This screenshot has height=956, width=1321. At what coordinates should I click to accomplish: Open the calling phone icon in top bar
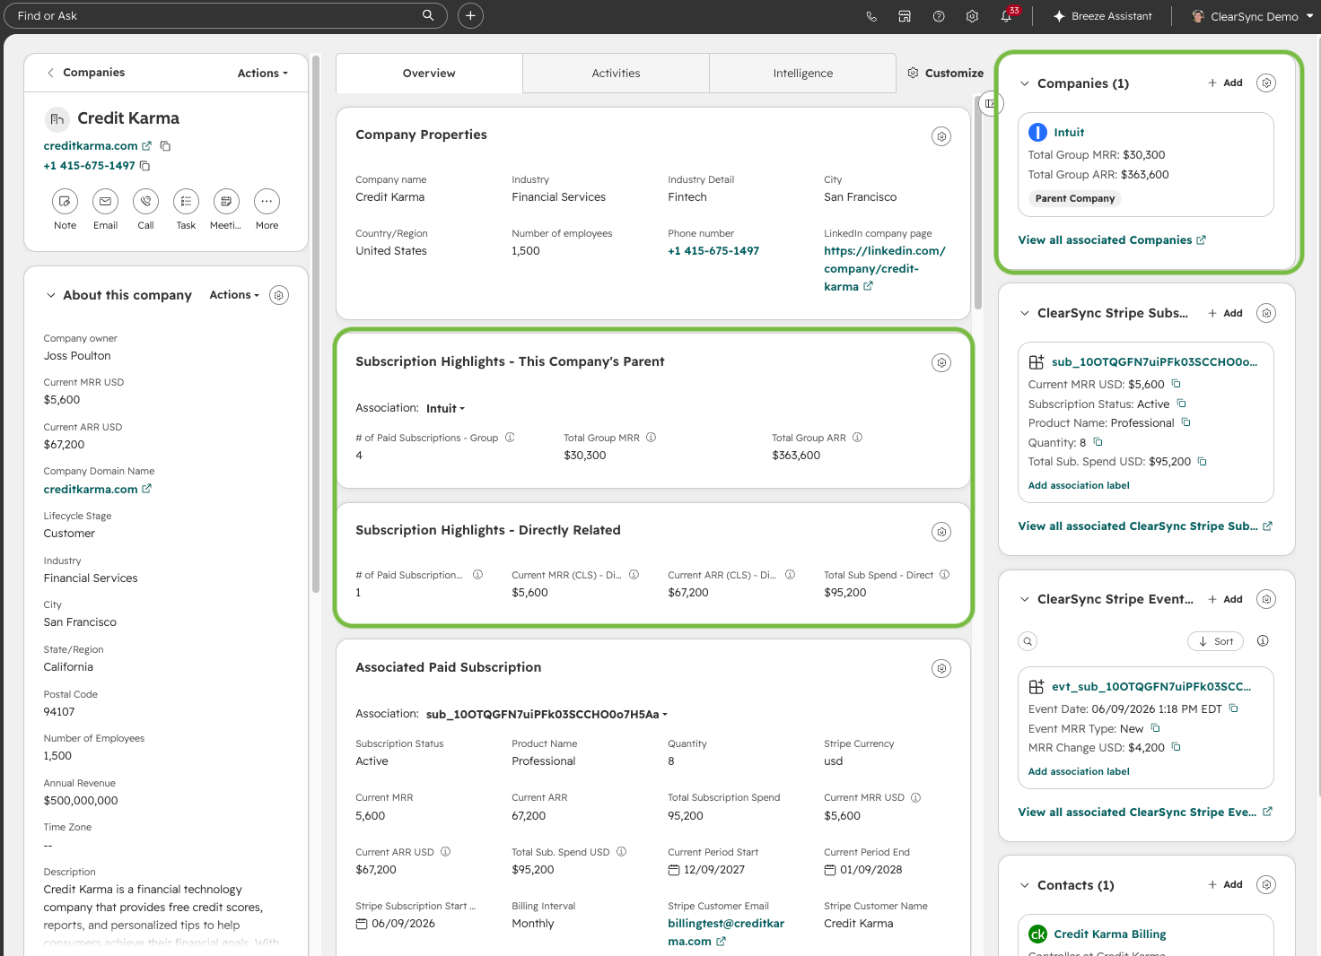pyautogui.click(x=871, y=16)
